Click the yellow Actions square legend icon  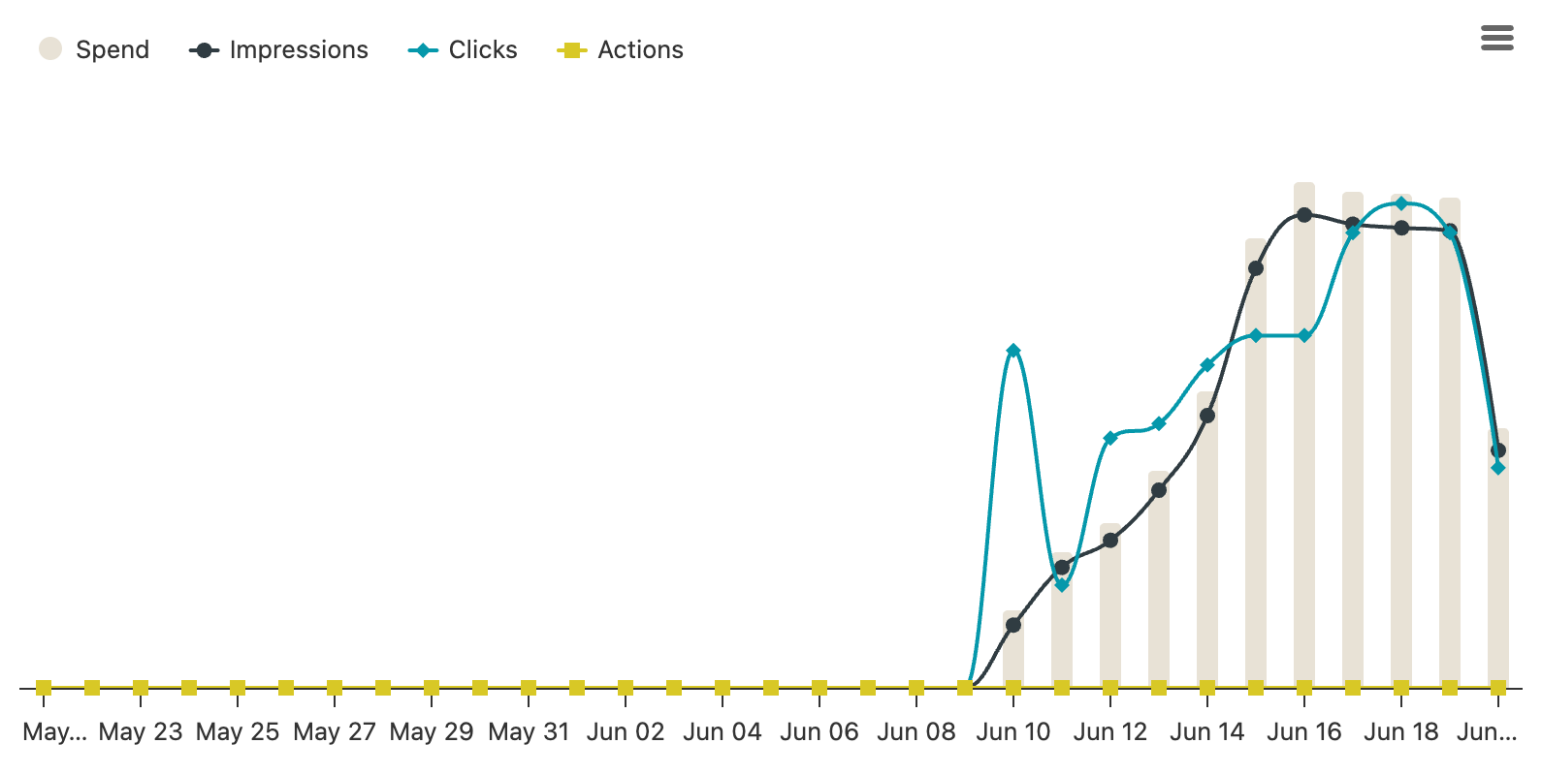click(x=571, y=50)
